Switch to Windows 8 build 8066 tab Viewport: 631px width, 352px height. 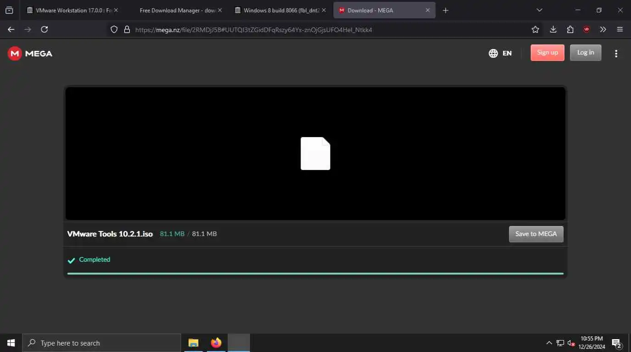tap(281, 10)
